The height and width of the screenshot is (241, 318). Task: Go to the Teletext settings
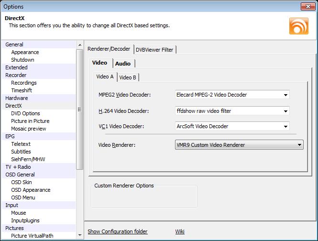coord(21,144)
